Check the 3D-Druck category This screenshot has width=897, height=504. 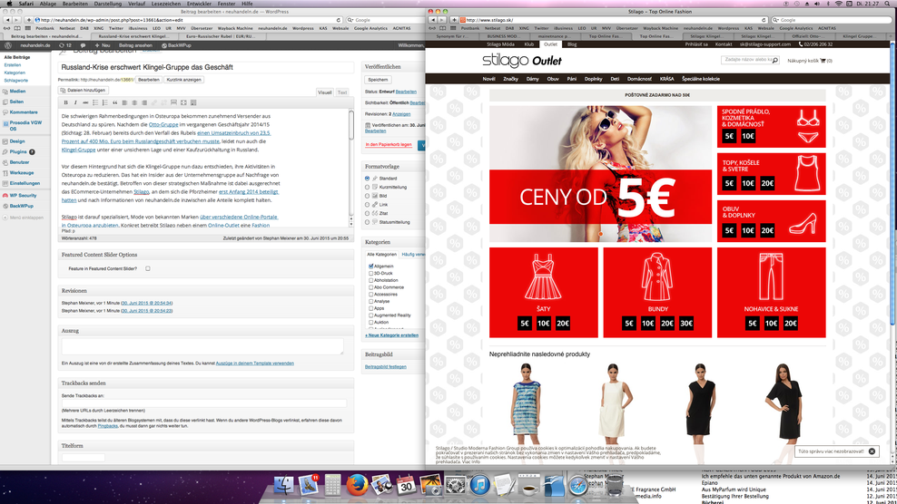pyautogui.click(x=370, y=273)
